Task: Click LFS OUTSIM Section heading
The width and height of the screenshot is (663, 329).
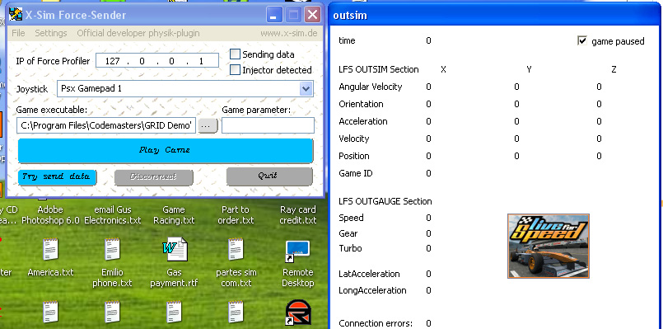Action: (378, 69)
